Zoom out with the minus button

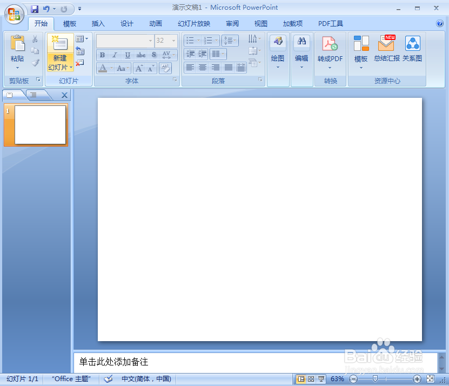[x=354, y=379]
